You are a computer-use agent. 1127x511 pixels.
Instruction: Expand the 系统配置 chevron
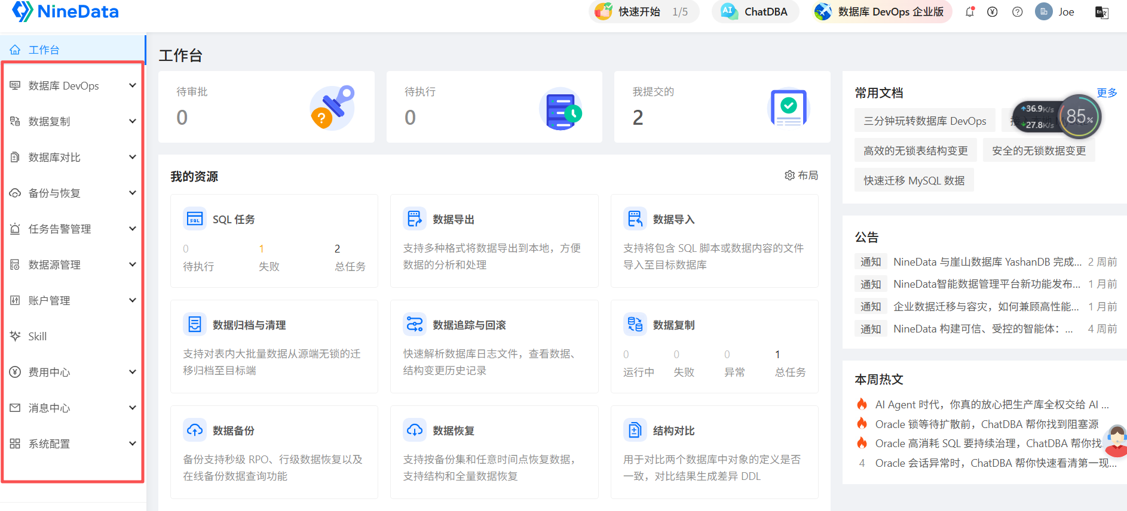[x=133, y=444]
